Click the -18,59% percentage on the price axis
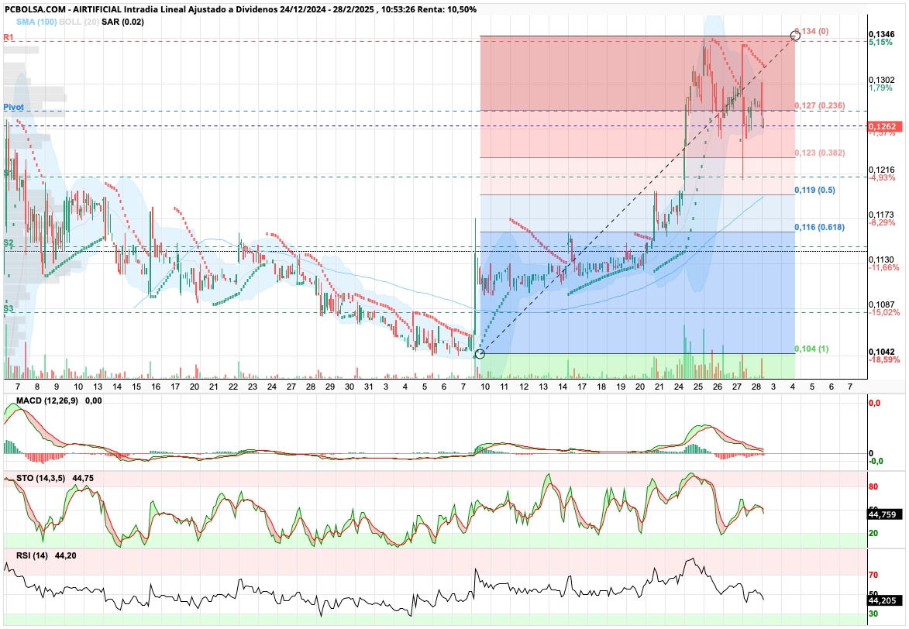This screenshot has width=909, height=629. (x=884, y=360)
